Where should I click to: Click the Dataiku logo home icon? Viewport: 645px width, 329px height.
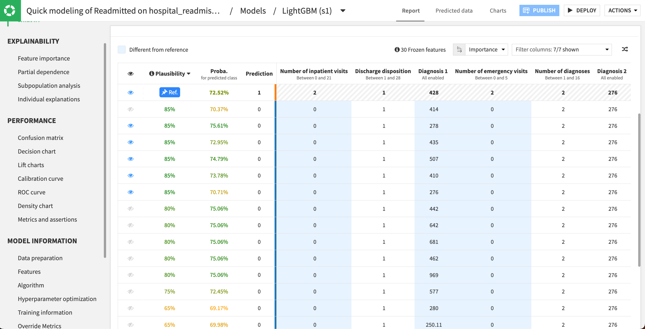tap(10, 11)
